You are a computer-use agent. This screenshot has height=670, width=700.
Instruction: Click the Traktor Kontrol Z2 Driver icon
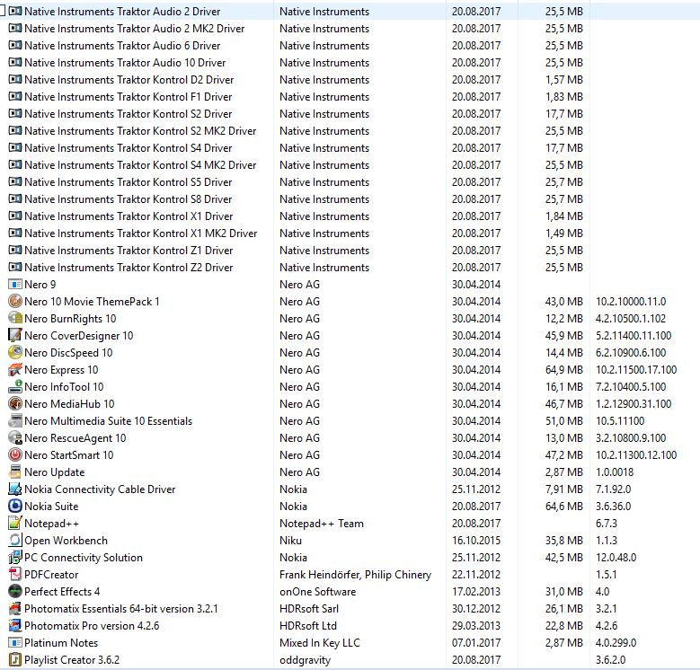pyautogui.click(x=15, y=267)
